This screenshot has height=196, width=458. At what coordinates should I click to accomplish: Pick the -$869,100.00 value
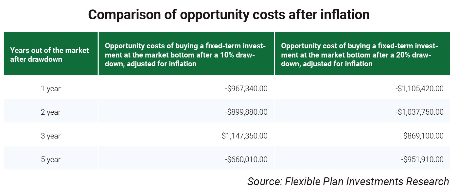click(422, 136)
